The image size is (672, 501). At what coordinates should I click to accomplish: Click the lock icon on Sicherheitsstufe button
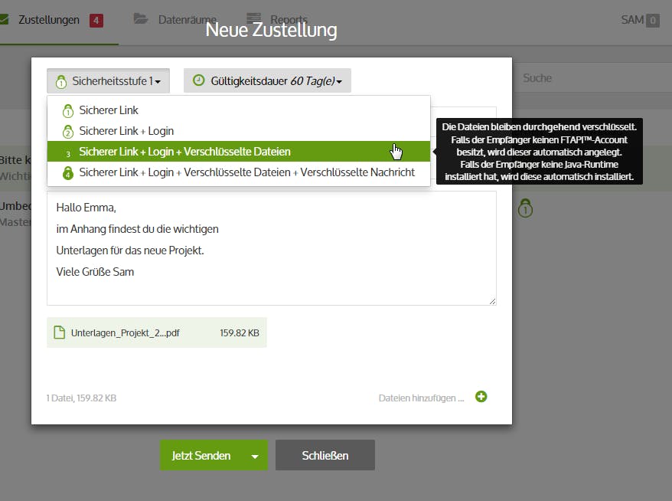61,81
